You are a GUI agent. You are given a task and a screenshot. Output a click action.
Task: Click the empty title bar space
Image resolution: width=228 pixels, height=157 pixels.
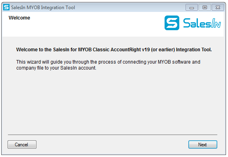point(129,8)
